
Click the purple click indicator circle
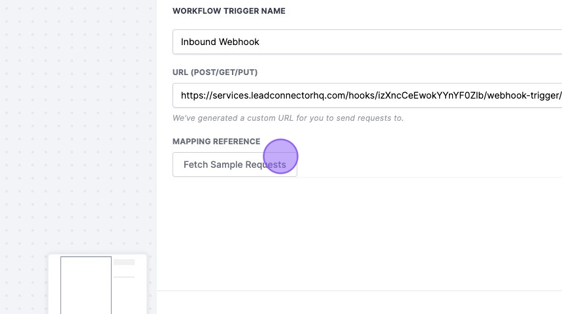coord(281,157)
